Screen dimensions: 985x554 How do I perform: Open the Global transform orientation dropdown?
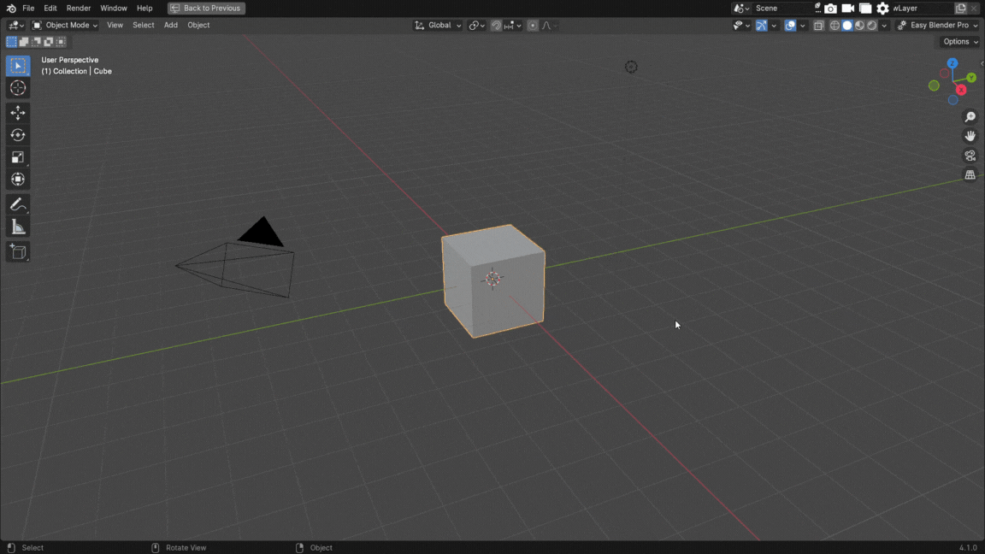point(438,26)
